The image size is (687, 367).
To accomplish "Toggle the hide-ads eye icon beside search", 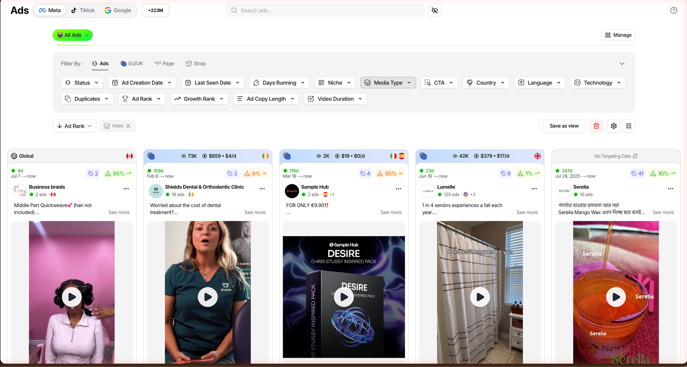I will pyautogui.click(x=435, y=10).
